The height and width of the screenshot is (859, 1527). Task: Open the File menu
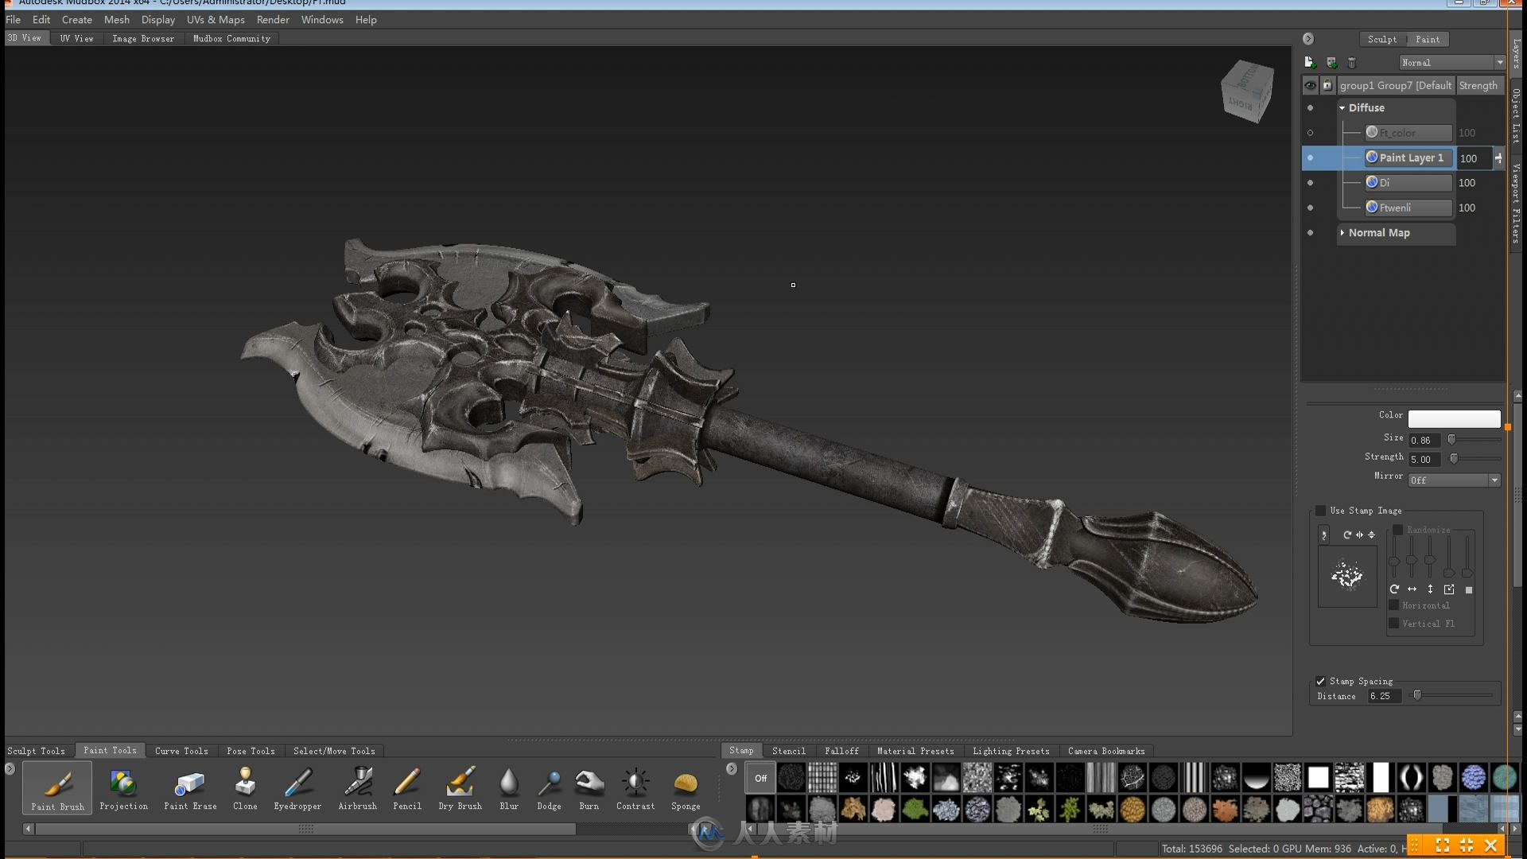pyautogui.click(x=14, y=20)
